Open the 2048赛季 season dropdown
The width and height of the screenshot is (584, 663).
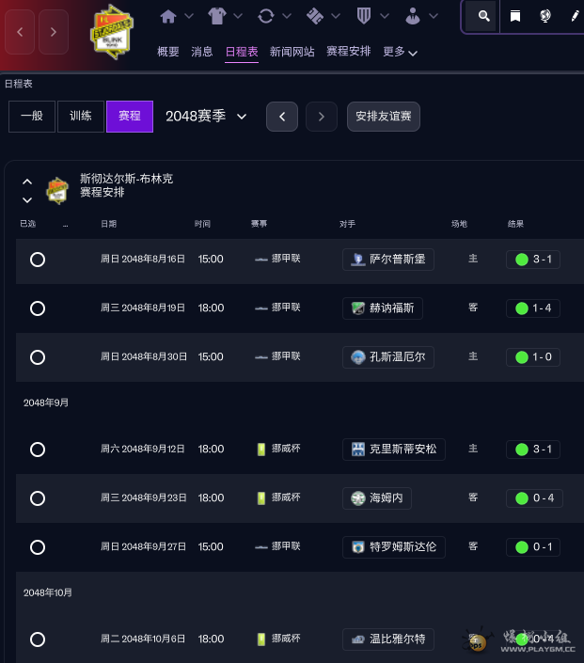point(206,117)
